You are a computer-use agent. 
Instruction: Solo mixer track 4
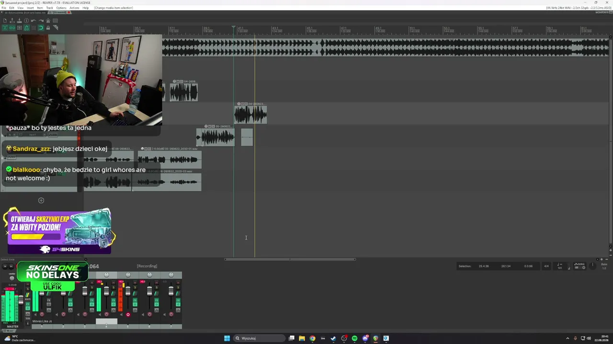tap(114, 287)
